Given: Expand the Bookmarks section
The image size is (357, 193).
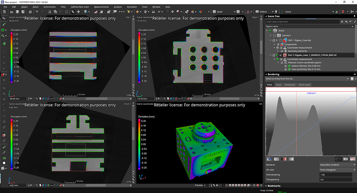Looking at the screenshot, I should [x=274, y=186].
